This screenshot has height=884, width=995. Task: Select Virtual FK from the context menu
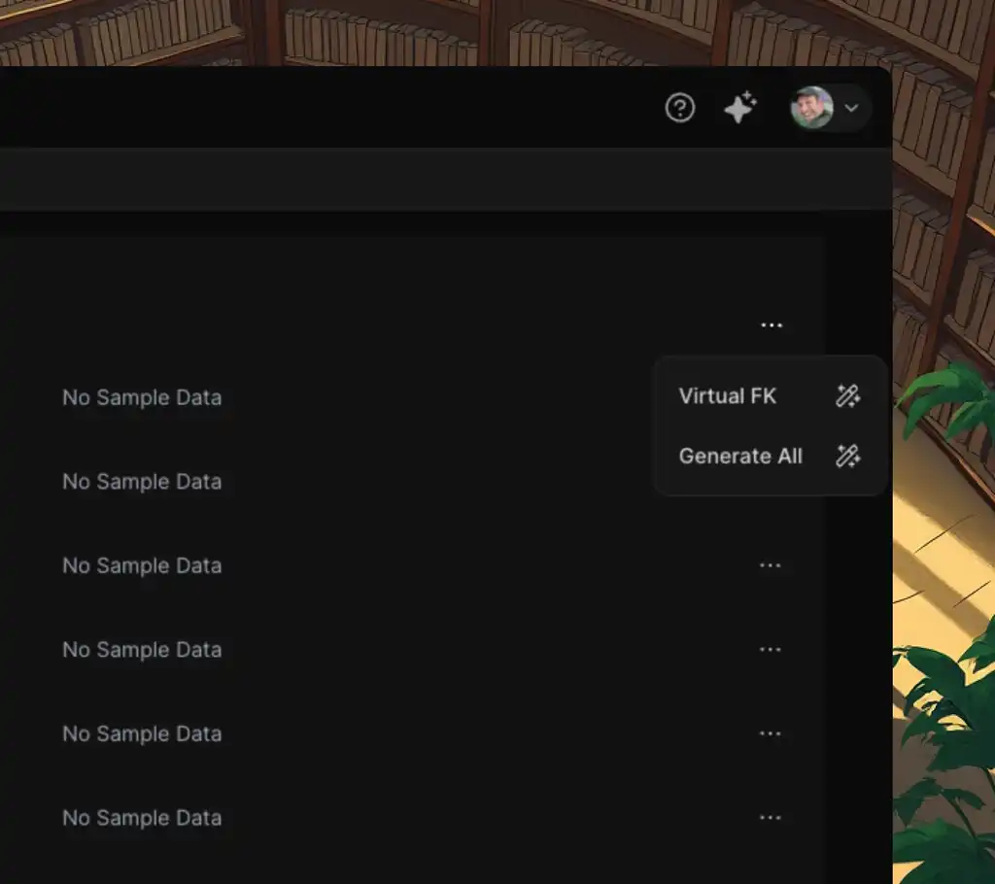coord(727,396)
